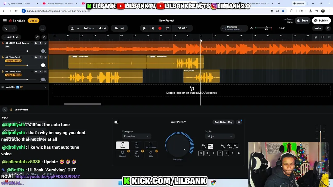Open track 01 three-dot menu
The image size is (333, 187).
32,43
